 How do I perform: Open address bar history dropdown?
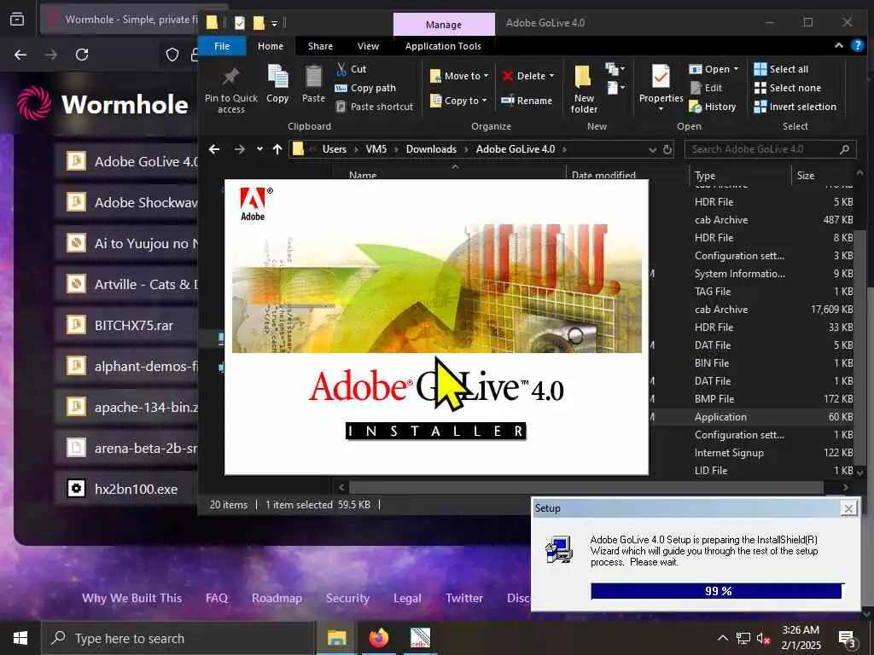tap(653, 149)
